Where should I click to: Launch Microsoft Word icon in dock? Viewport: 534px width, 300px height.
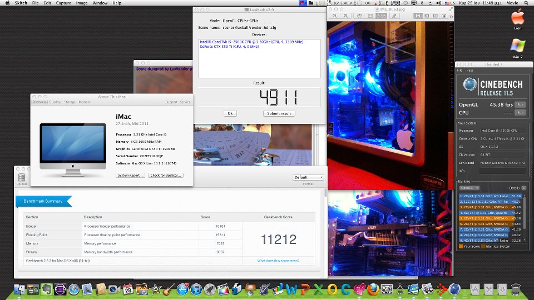coord(291,289)
